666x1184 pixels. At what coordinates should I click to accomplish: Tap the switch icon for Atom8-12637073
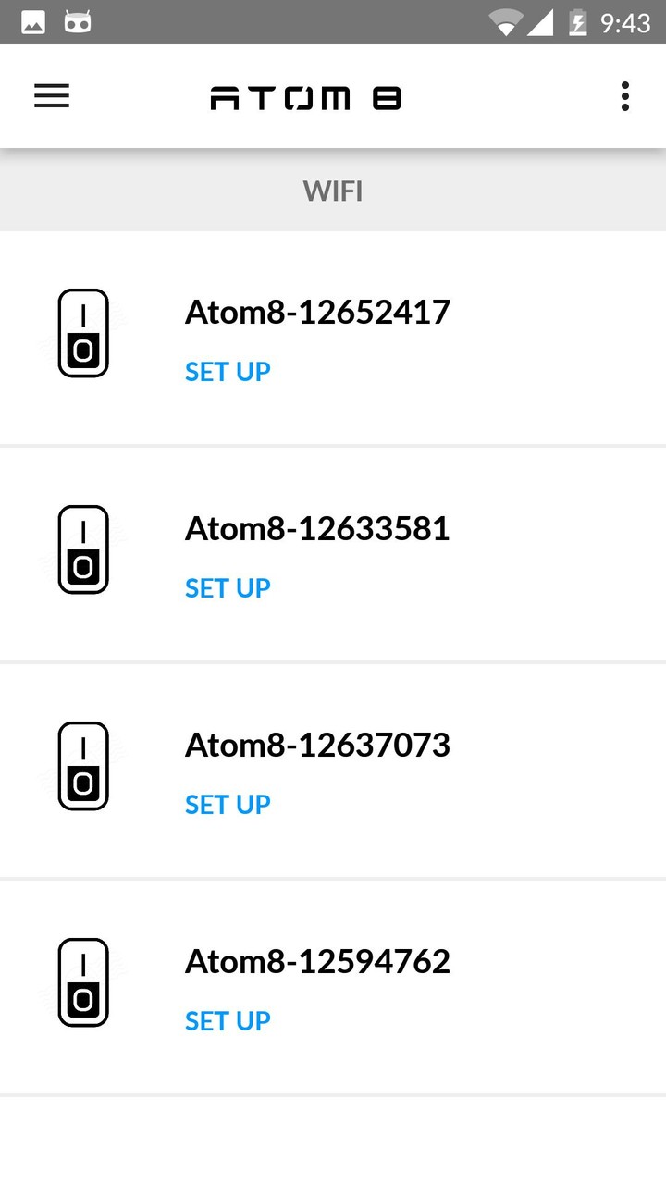pyautogui.click(x=83, y=766)
